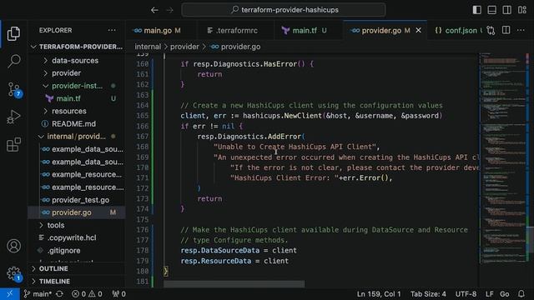Click the provider breadcrumb segment
This screenshot has width=534, height=300.
(x=184, y=47)
